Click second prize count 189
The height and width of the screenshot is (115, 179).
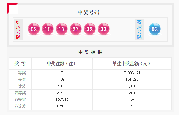62,79
